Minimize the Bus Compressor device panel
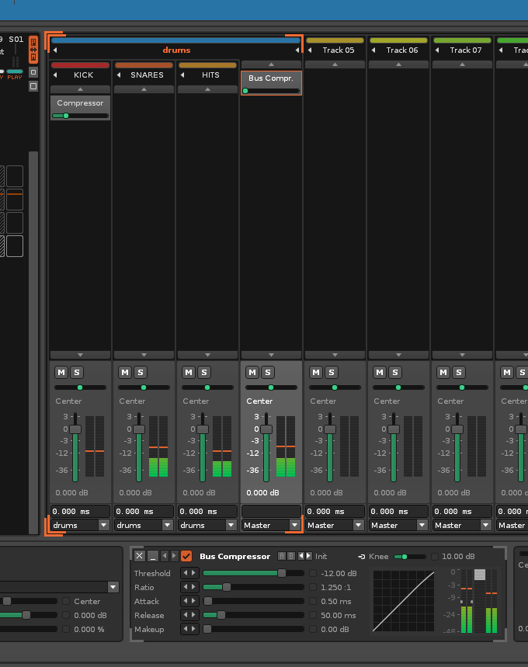The image size is (528, 667). pyautogui.click(x=153, y=556)
